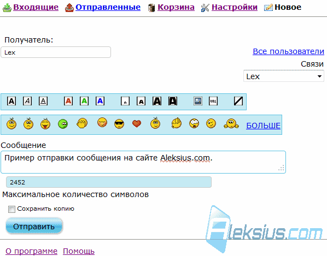Insert the red heart emoticon
Viewport: 327px width, 256px height.
137,123
